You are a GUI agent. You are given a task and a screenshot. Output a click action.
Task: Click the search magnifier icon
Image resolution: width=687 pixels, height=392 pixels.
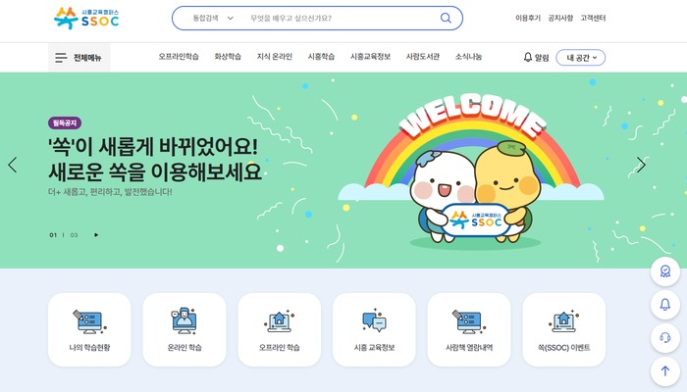[446, 18]
